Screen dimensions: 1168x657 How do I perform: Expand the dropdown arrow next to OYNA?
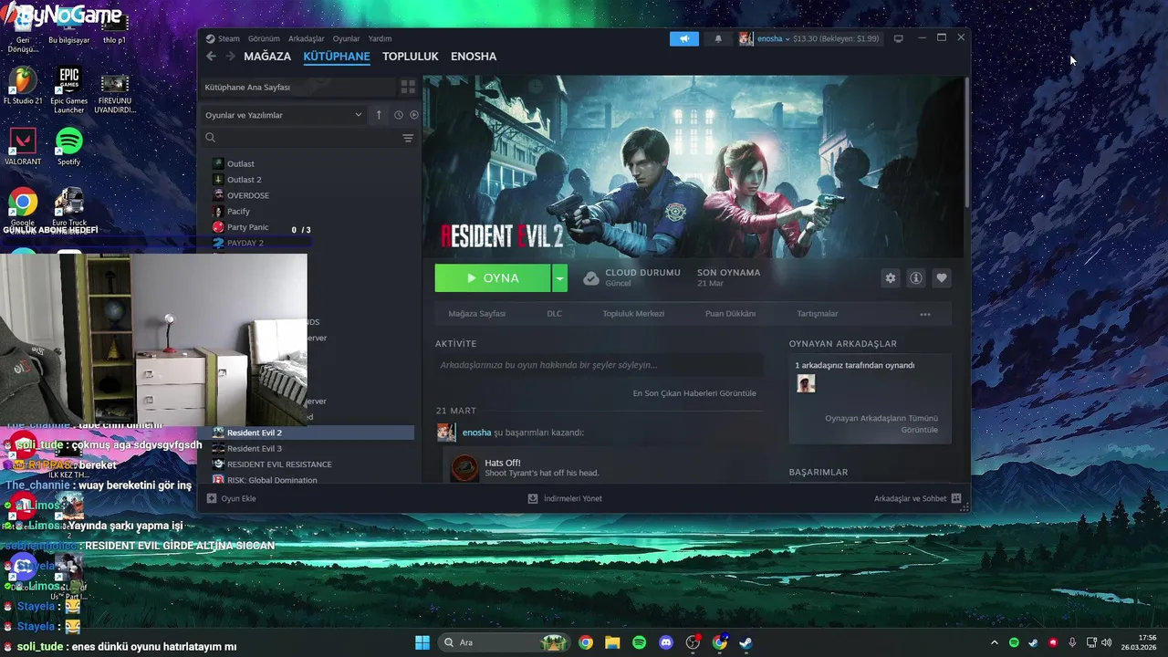point(560,278)
